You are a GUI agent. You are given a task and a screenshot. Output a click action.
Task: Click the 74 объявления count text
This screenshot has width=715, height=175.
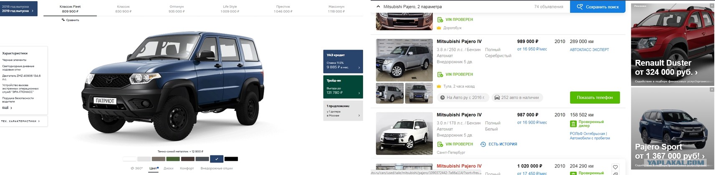(x=548, y=7)
